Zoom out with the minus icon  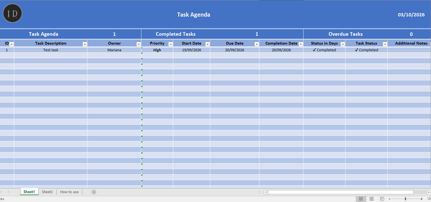[x=390, y=199]
